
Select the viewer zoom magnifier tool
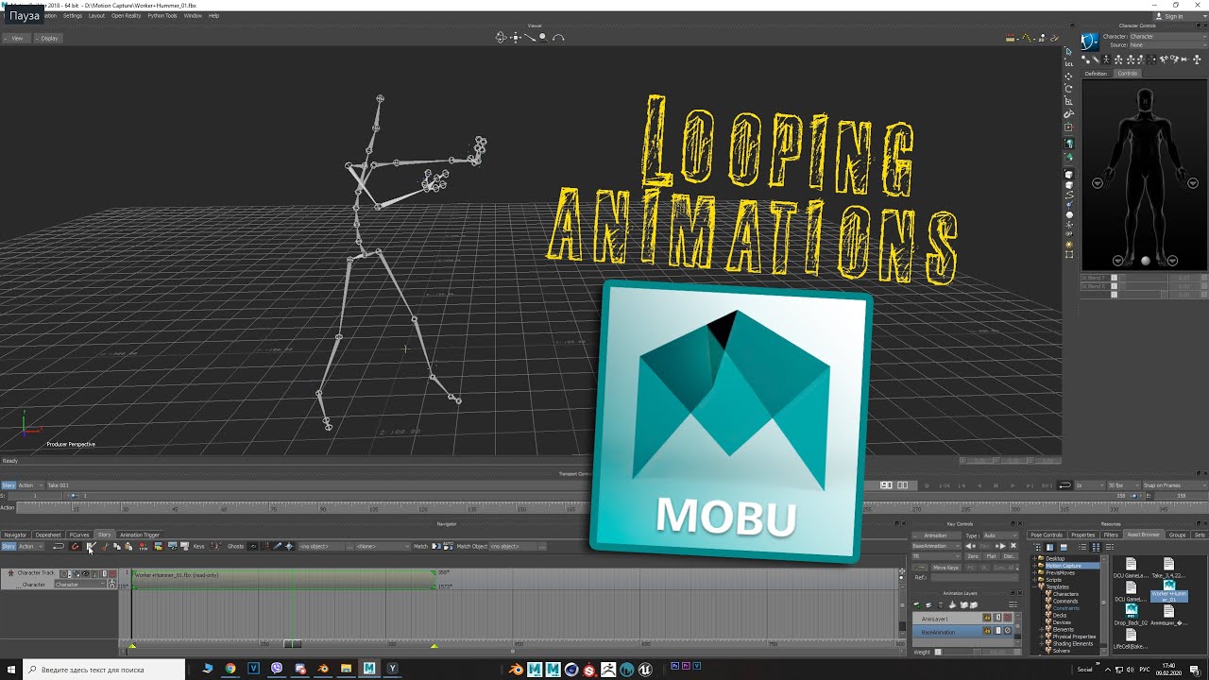543,38
